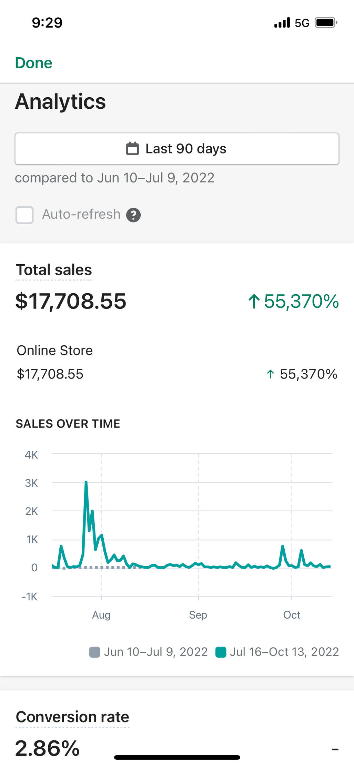This screenshot has width=354, height=767.
Task: Tap the Jul 16–Oct 13, 2022 legend text
Action: [284, 652]
